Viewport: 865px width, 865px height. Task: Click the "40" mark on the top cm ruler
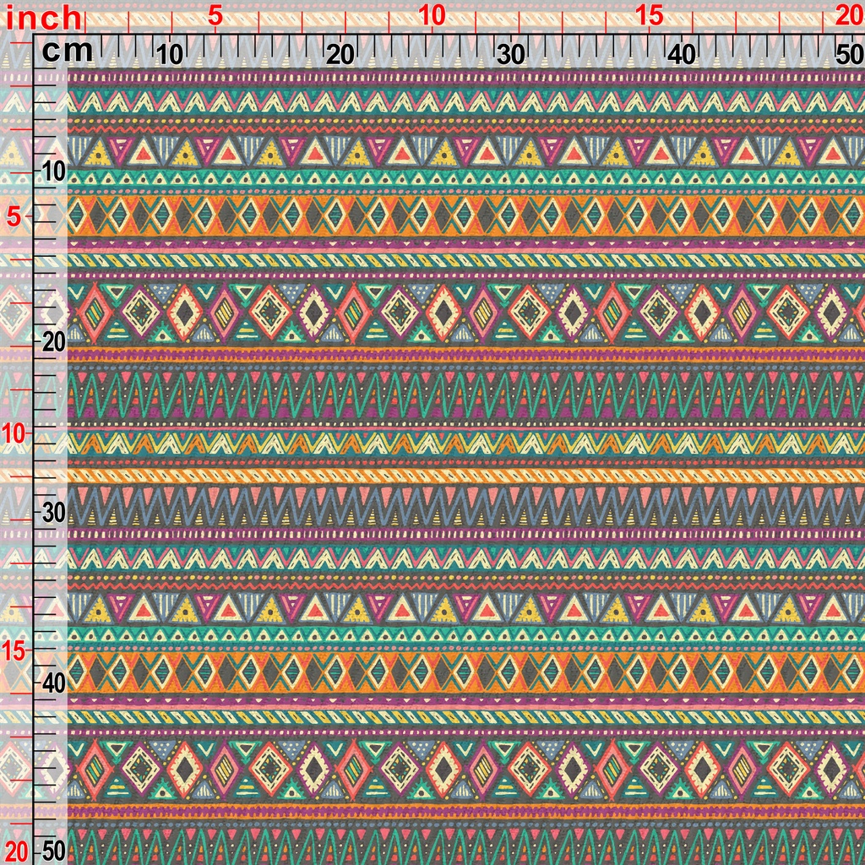coord(682,55)
